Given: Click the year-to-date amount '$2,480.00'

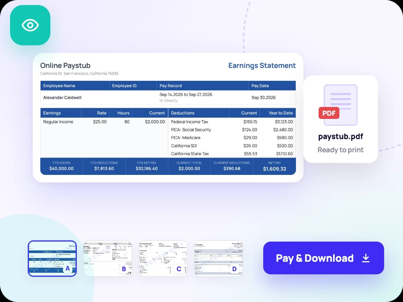Looking at the screenshot, I should tap(283, 130).
